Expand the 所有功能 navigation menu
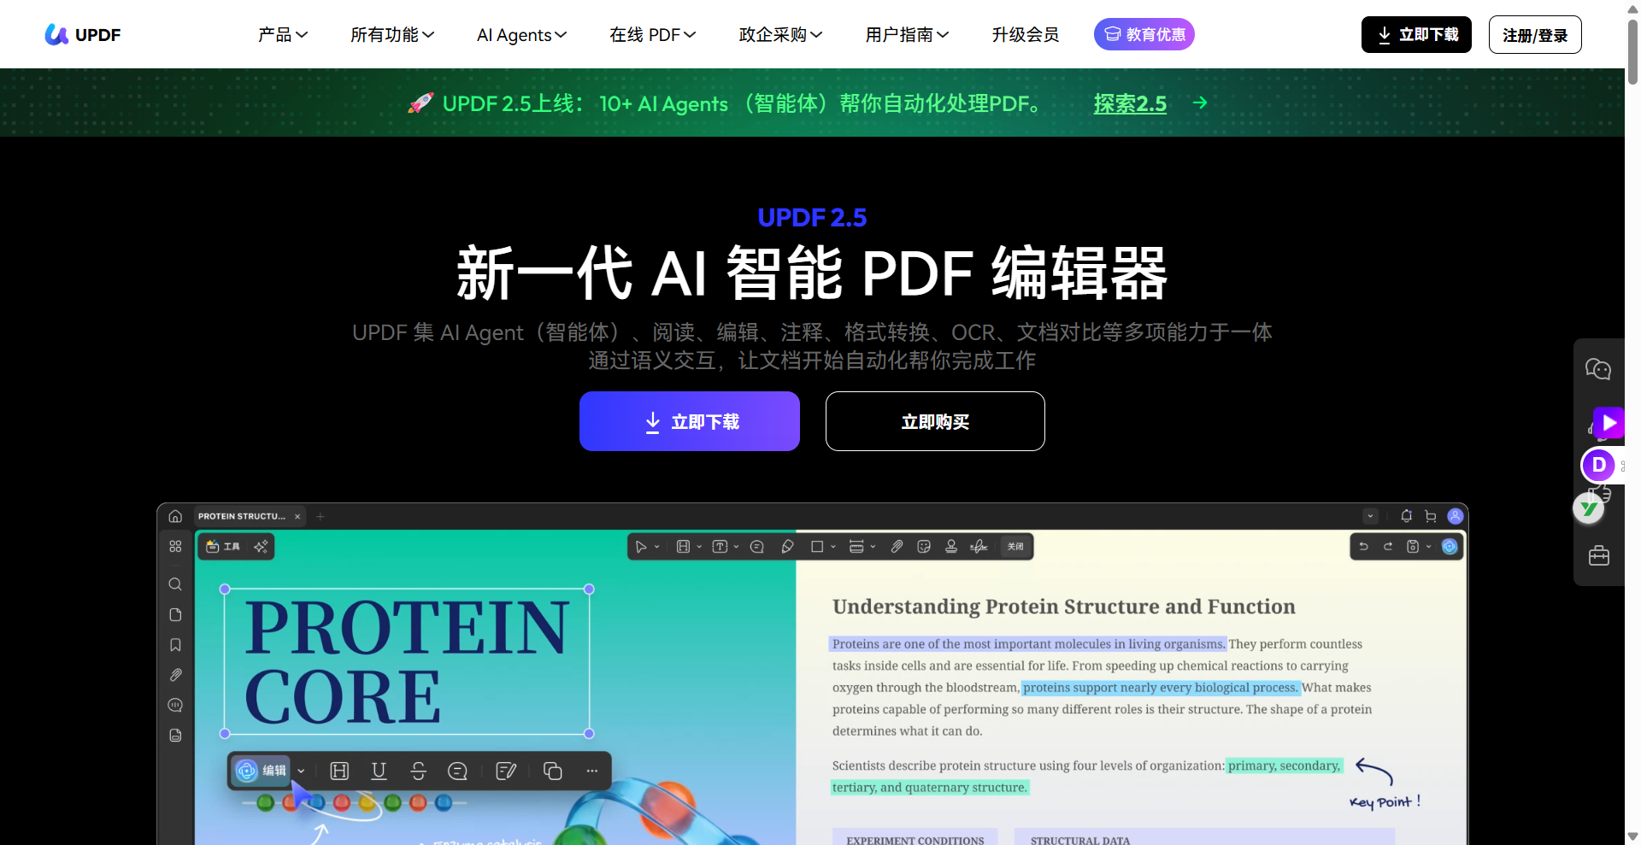This screenshot has height=845, width=1641. tap(392, 34)
